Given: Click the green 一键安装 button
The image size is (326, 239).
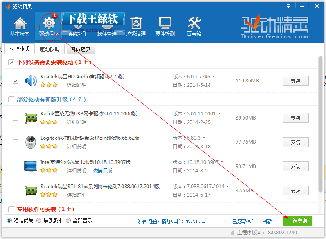Looking at the screenshot, I should click(297, 221).
